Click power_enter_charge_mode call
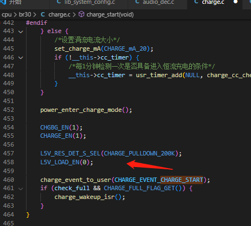 pos(81,110)
